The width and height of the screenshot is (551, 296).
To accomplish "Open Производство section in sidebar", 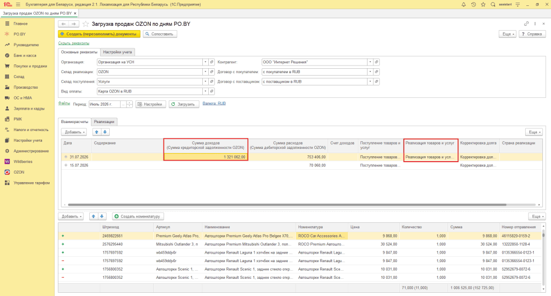I will tap(26, 88).
